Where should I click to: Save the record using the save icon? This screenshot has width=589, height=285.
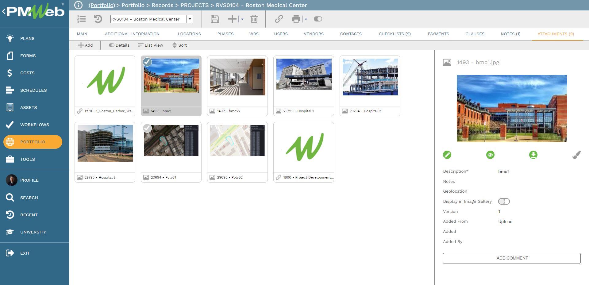214,19
